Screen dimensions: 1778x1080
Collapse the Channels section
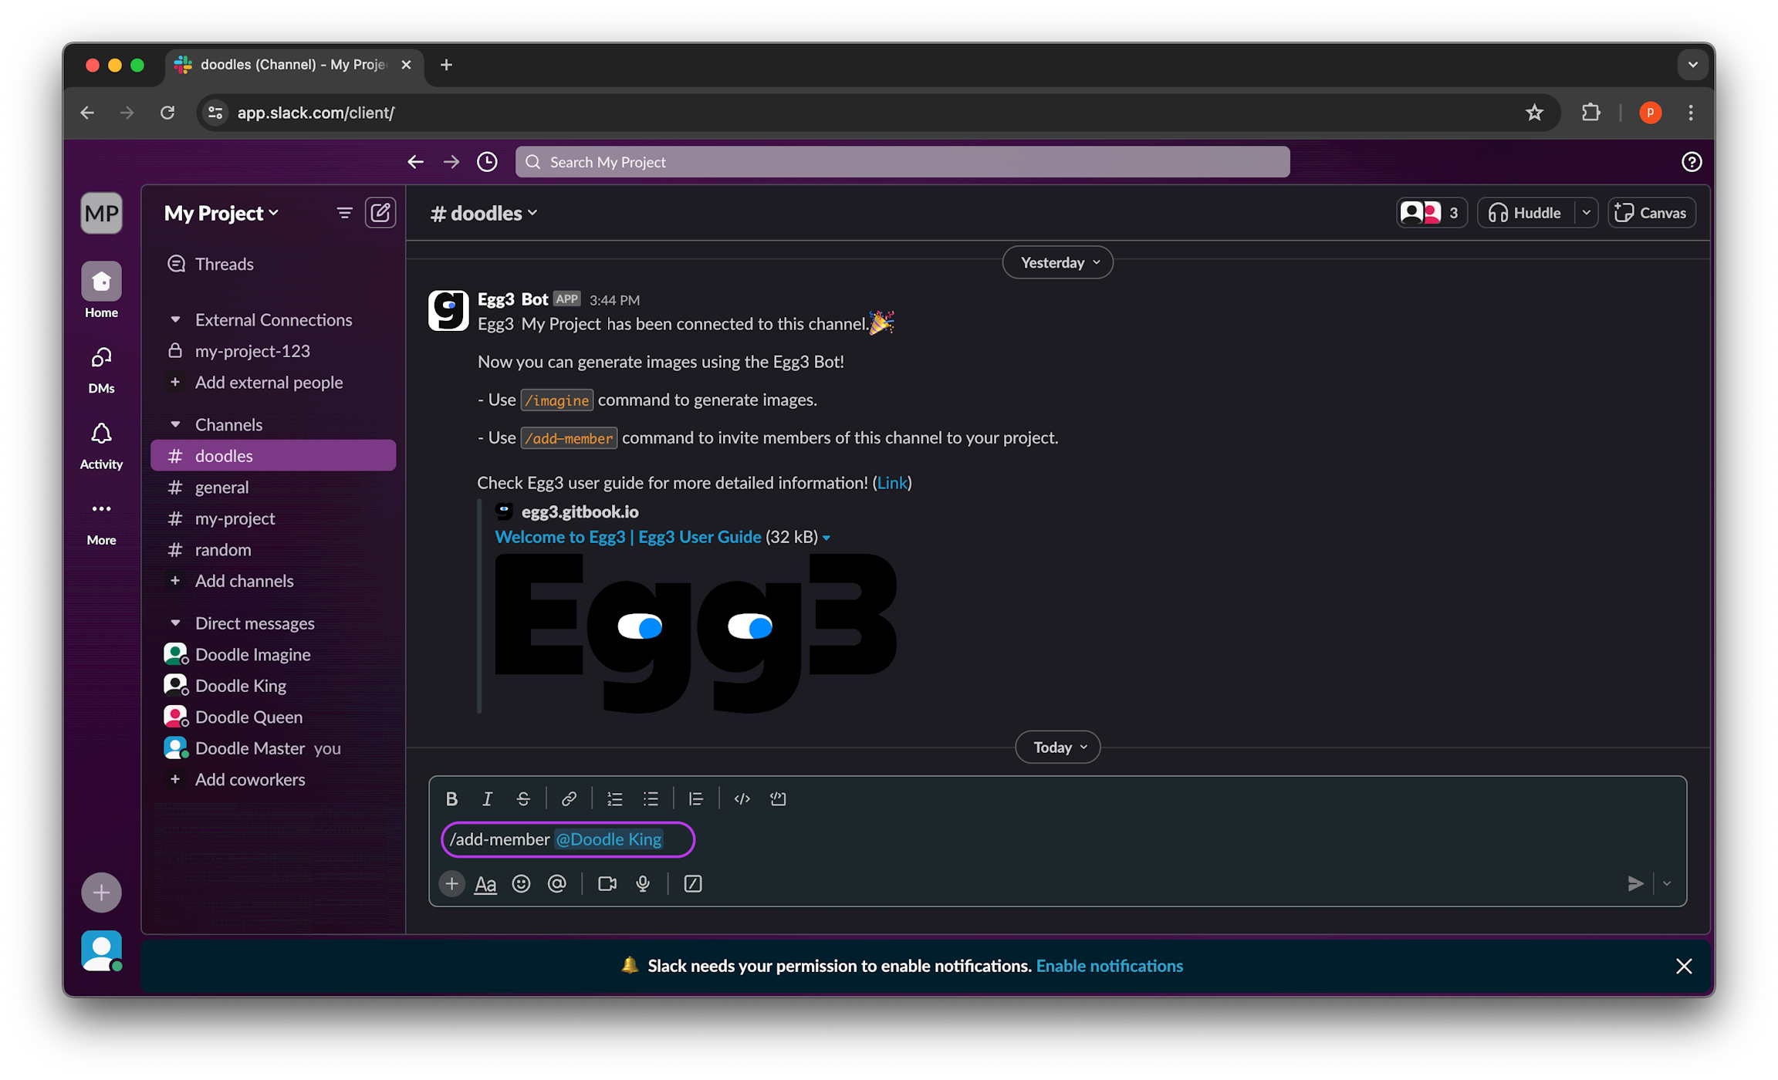tap(175, 424)
